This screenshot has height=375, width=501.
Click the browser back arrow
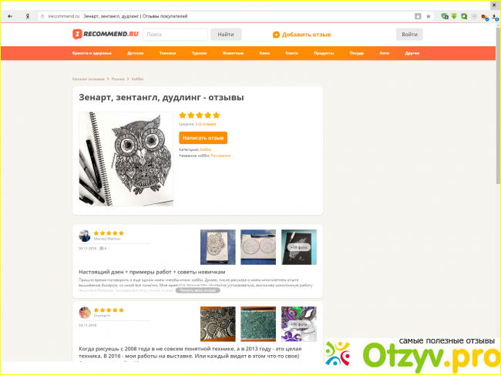point(10,16)
